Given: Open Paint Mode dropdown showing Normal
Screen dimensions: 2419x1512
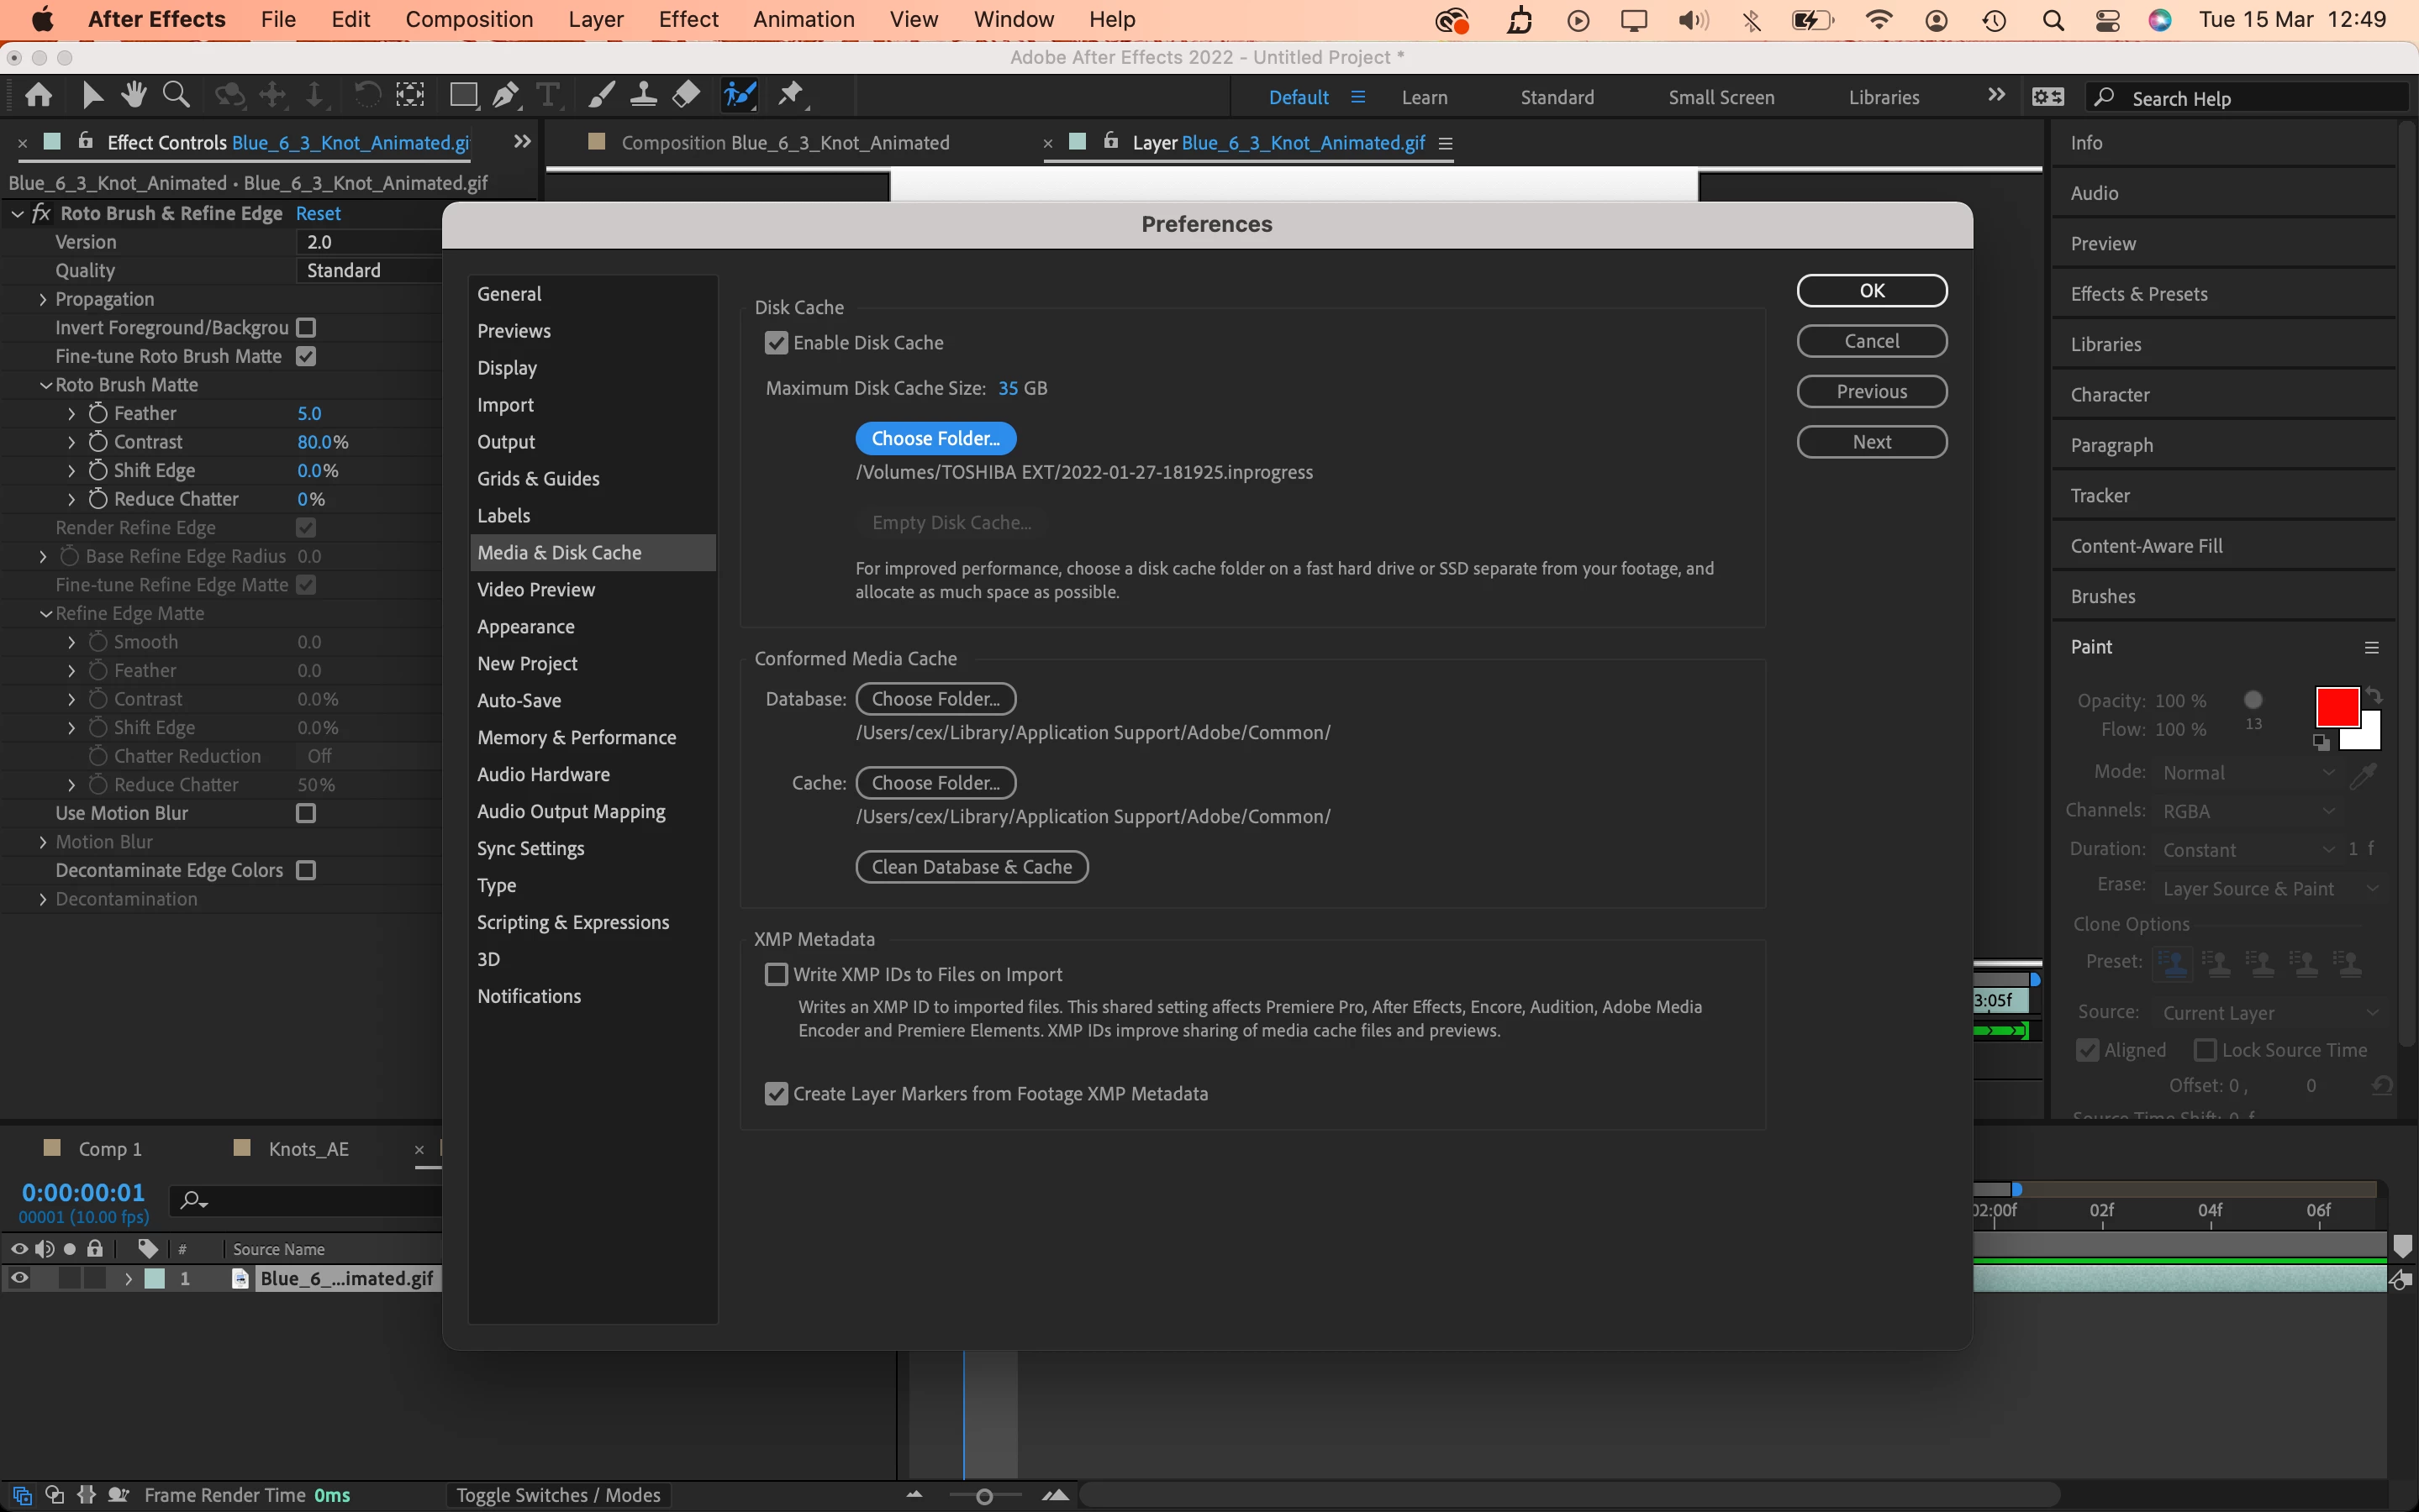Looking at the screenshot, I should click(2247, 772).
